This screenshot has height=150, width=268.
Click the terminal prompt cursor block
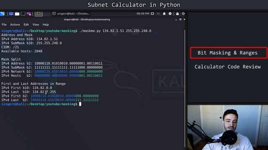click(80, 104)
